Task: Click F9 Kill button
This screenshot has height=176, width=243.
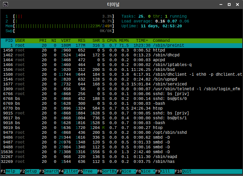Action: tap(165, 171)
